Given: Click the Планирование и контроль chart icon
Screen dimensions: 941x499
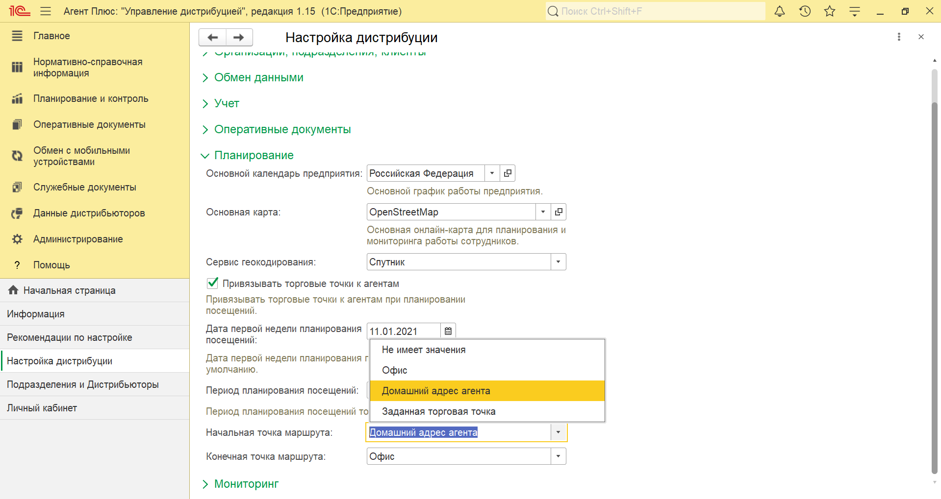Looking at the screenshot, I should tap(17, 98).
